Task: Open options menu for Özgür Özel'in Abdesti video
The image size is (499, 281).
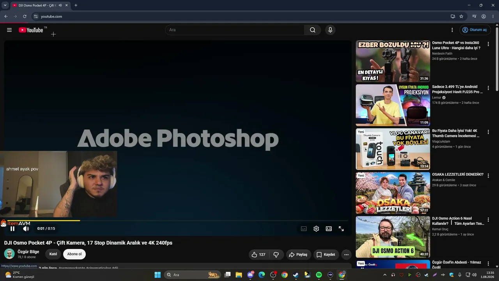Action: (488, 264)
